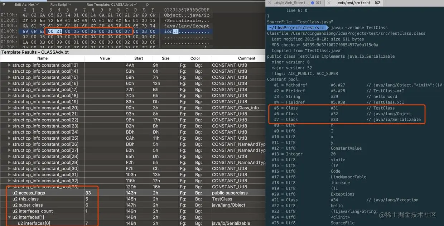This screenshot has height=226, width=444.
Task: Click the start offset 143h cell
Action: (x=131, y=193)
